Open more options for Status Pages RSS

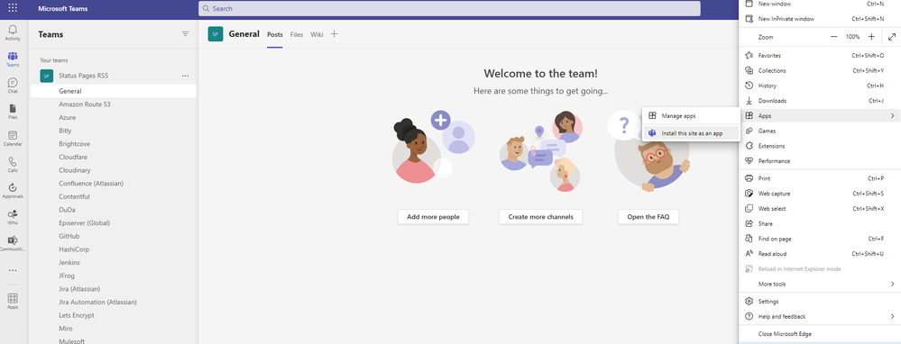(x=185, y=76)
